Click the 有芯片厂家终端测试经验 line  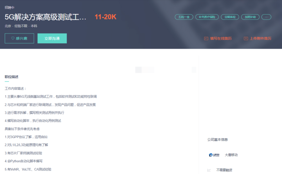pyautogui.click(x=23, y=153)
